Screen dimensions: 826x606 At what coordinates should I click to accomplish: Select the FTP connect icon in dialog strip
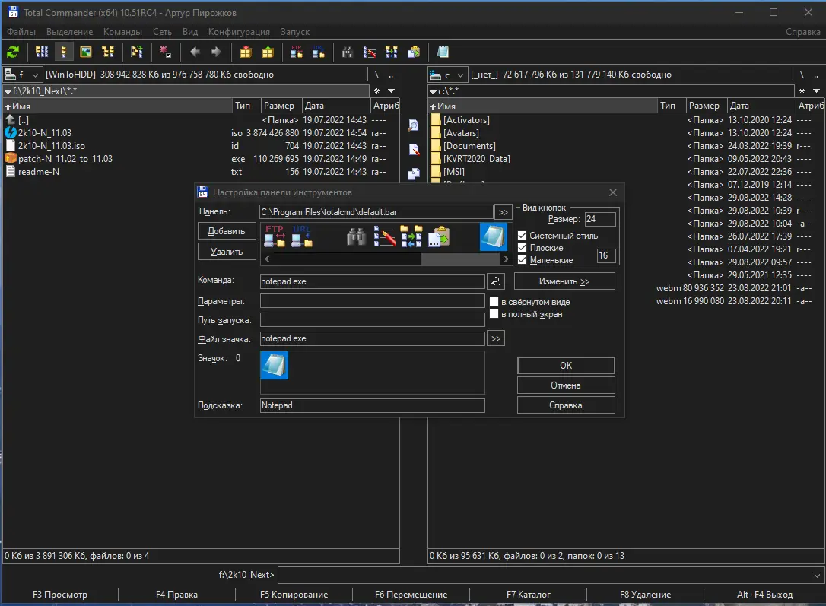pos(274,236)
